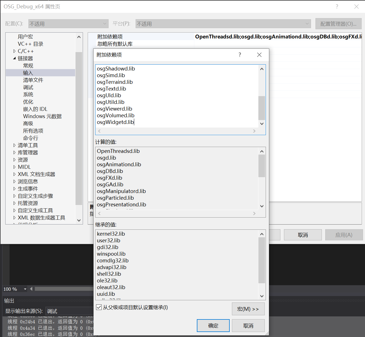Collapse the 链接器 tree node

tap(14, 58)
